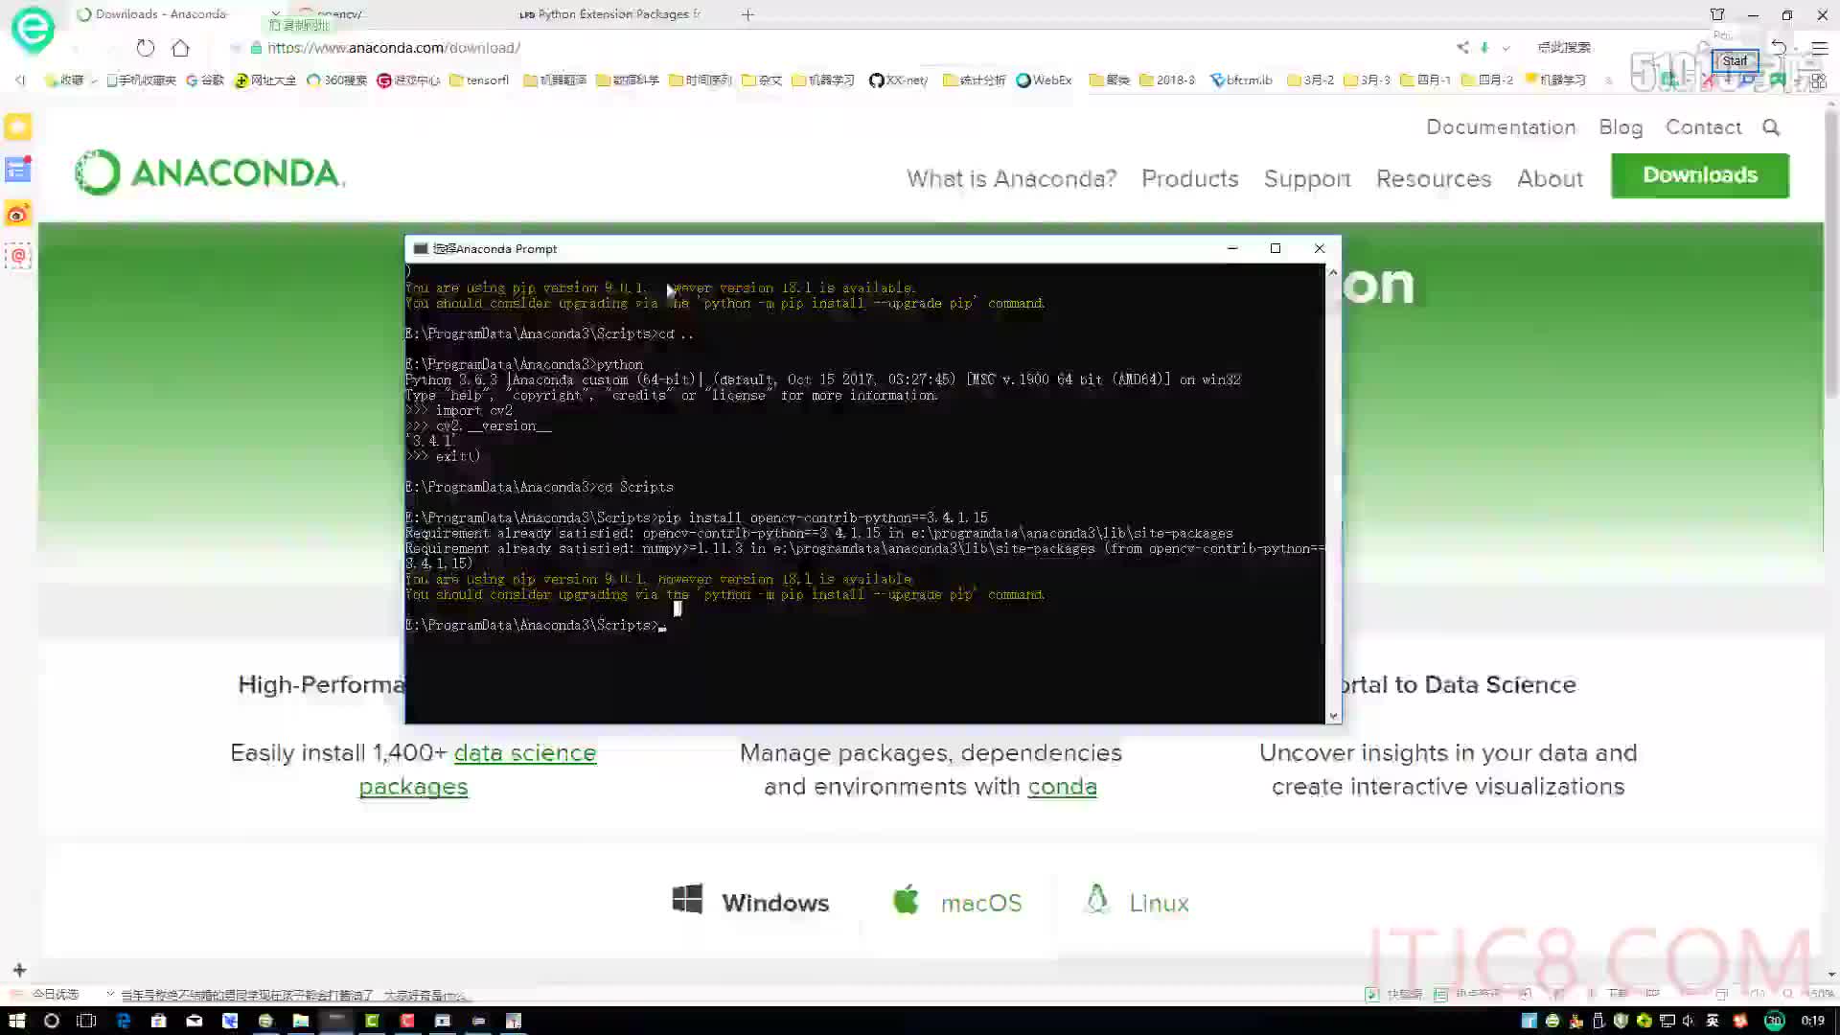Open the Mail app on the taskbar

[x=194, y=1021]
